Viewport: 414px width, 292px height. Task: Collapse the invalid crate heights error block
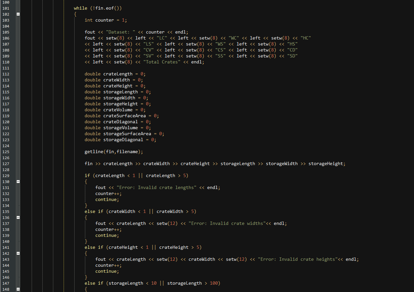coord(18,253)
